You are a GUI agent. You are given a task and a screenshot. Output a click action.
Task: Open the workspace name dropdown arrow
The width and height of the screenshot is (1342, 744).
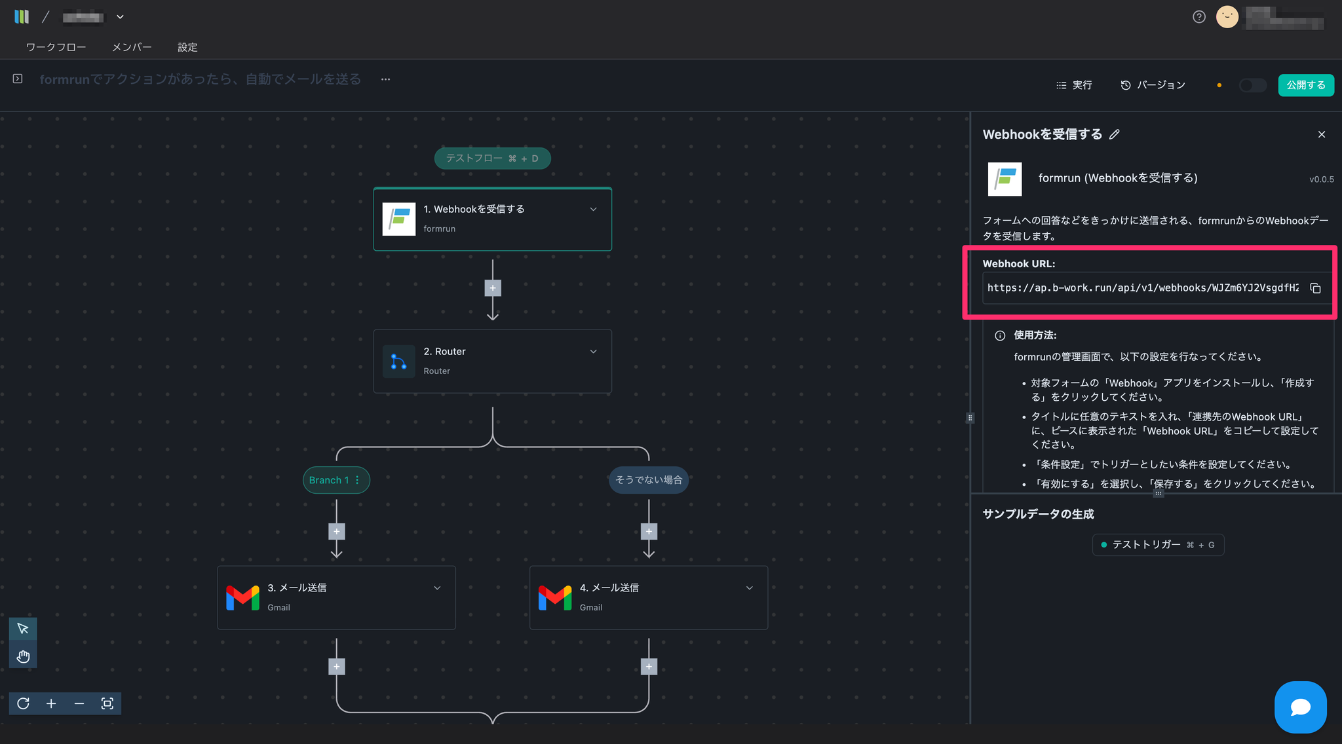[120, 17]
